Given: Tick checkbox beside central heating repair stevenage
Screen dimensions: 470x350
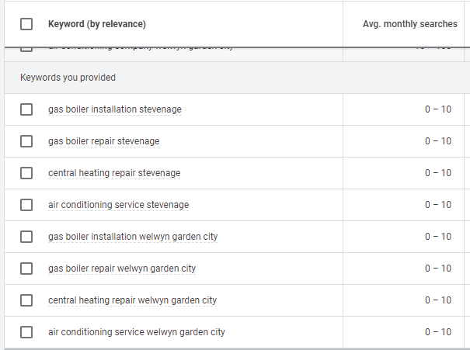Looking at the screenshot, I should 26,173.
